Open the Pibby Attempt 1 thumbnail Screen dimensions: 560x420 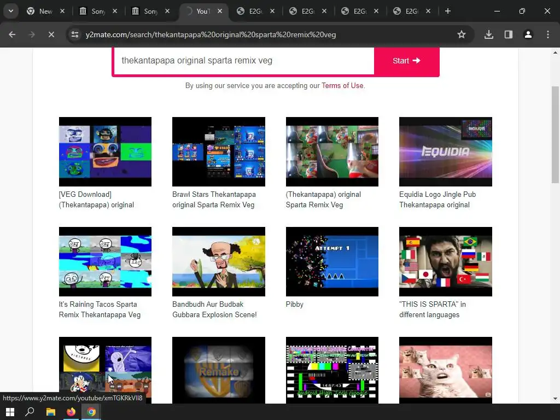click(332, 262)
